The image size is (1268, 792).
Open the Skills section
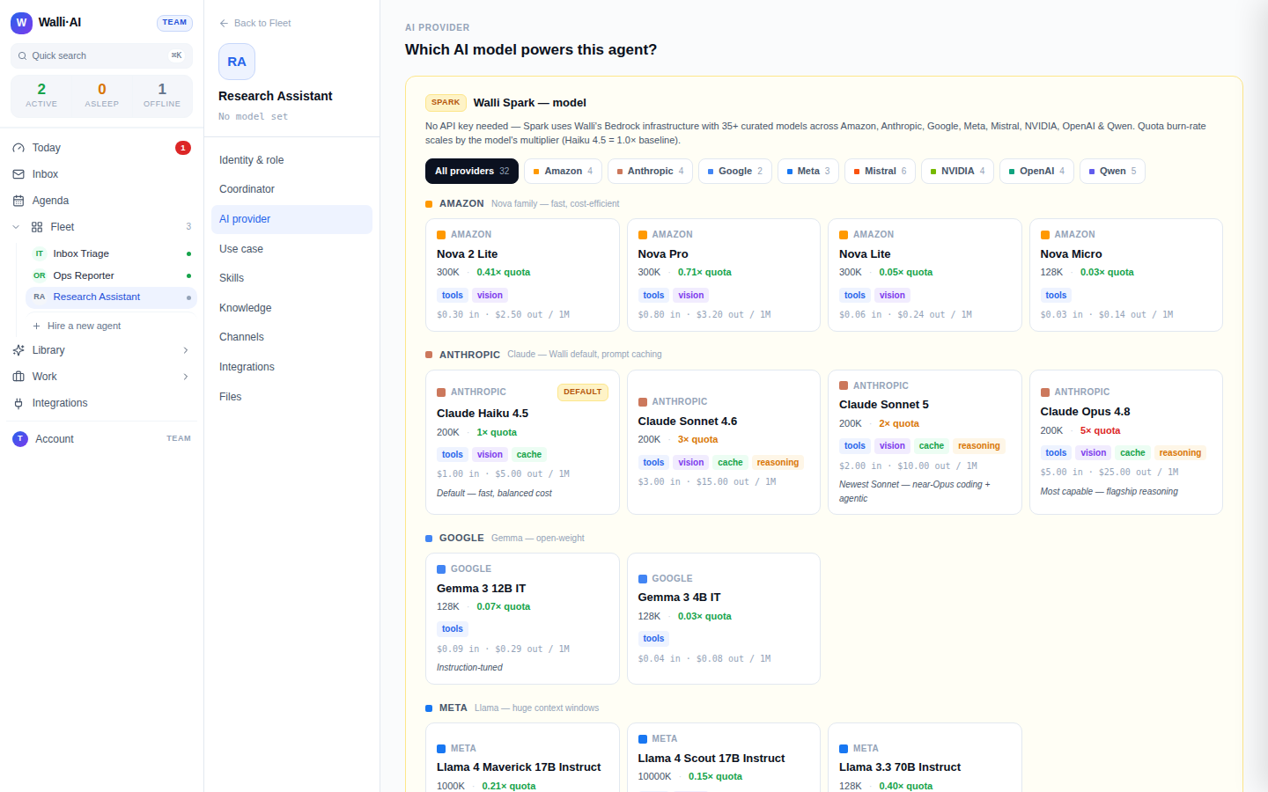[x=291, y=278]
